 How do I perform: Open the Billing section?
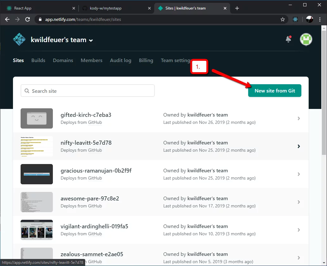pyautogui.click(x=146, y=60)
